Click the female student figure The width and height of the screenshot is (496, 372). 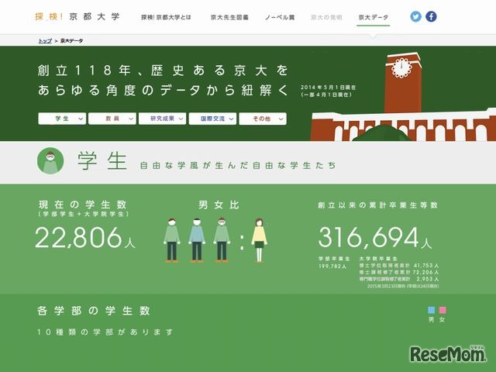click(x=259, y=240)
